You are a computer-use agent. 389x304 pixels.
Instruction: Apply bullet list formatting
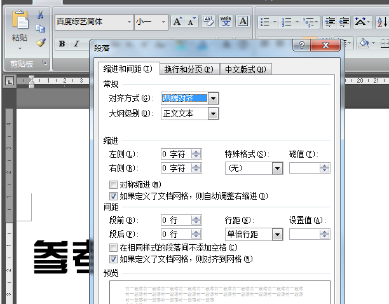(265, 22)
